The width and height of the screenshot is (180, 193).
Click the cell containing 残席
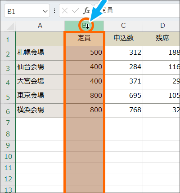tap(162, 39)
